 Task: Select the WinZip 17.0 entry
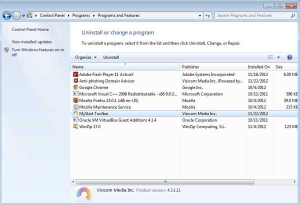coord(90,126)
